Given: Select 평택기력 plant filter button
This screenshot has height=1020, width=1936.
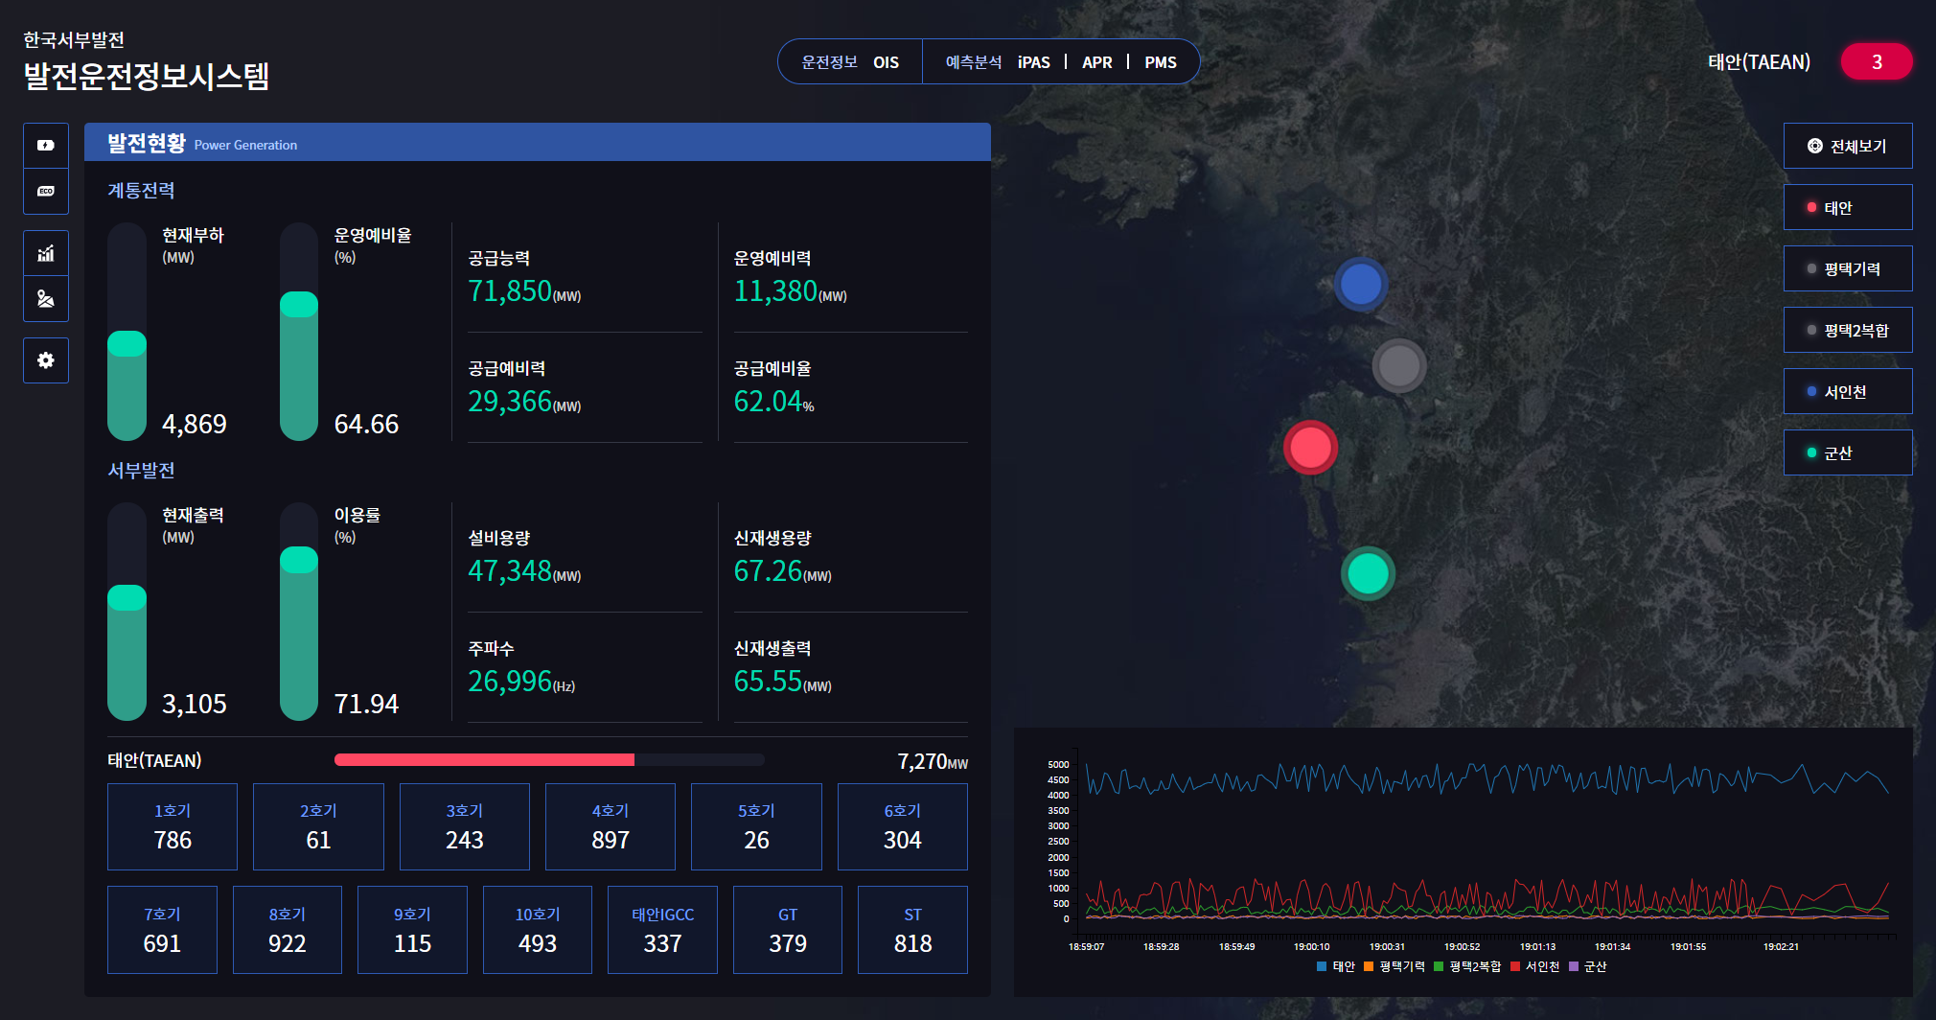Looking at the screenshot, I should click(1848, 268).
